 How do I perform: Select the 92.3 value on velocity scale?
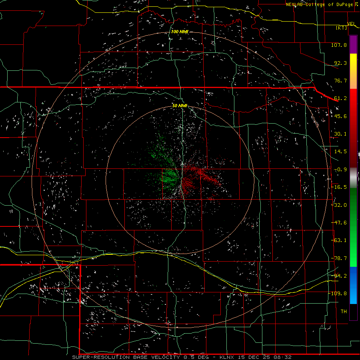pos(340,63)
